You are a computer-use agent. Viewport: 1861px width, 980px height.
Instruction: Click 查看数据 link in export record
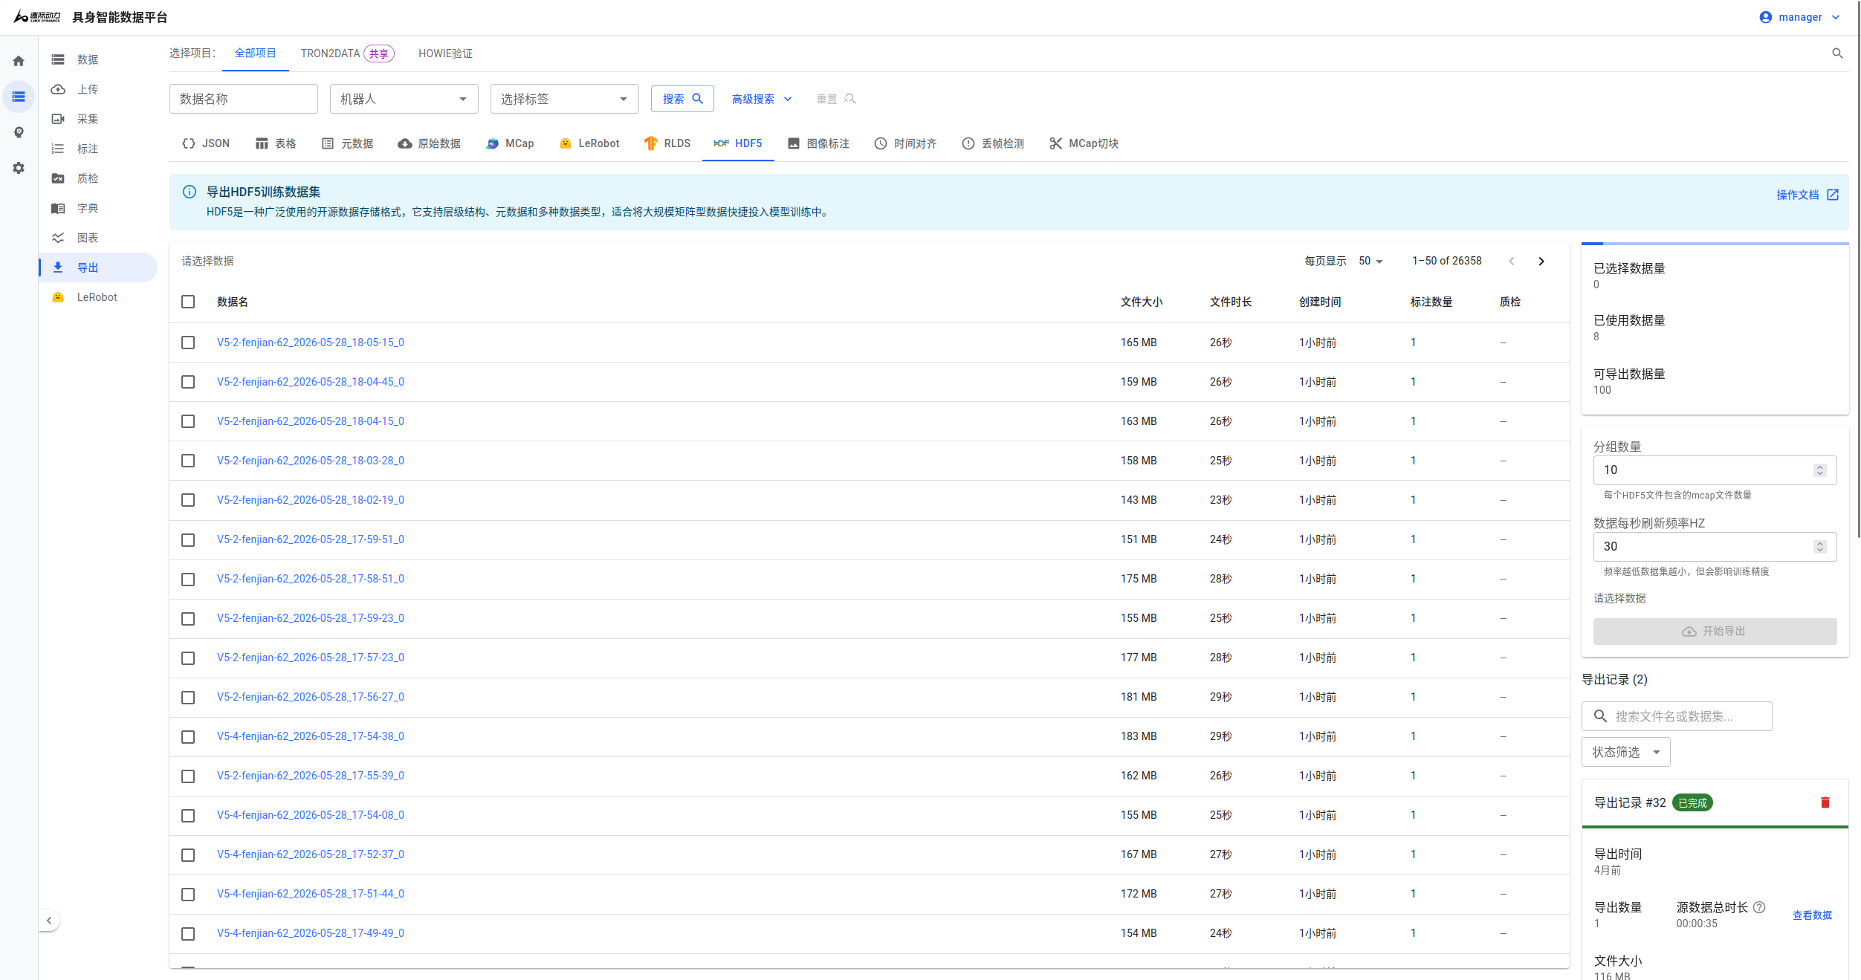(x=1812, y=915)
